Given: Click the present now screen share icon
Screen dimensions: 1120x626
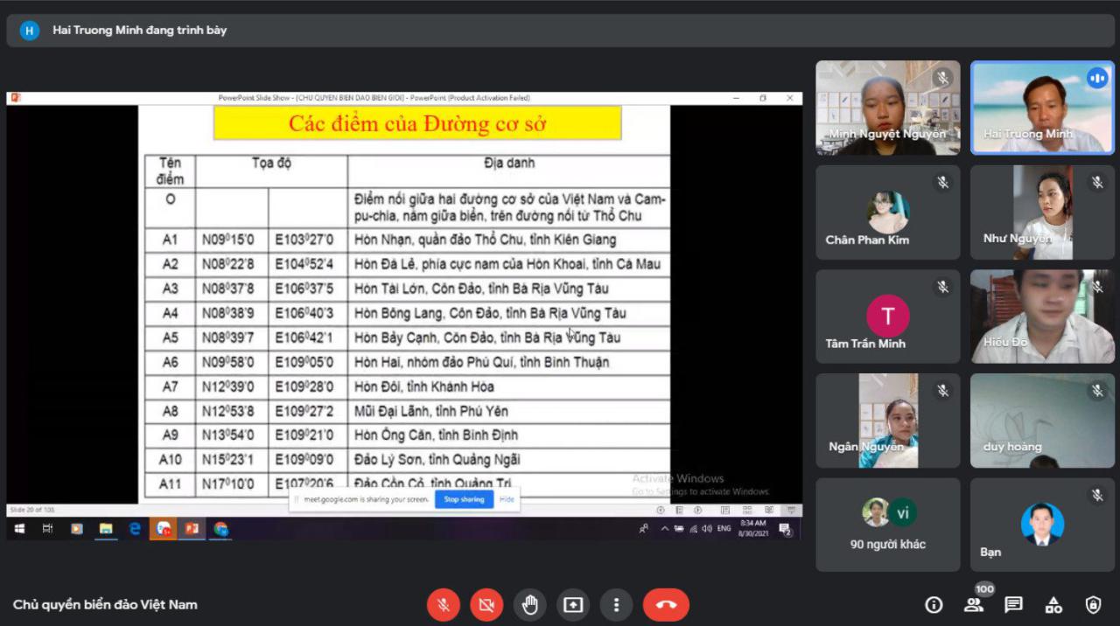Looking at the screenshot, I should click(x=573, y=605).
